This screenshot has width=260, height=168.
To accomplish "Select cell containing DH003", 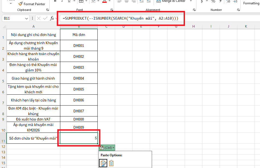I will 79,67.
